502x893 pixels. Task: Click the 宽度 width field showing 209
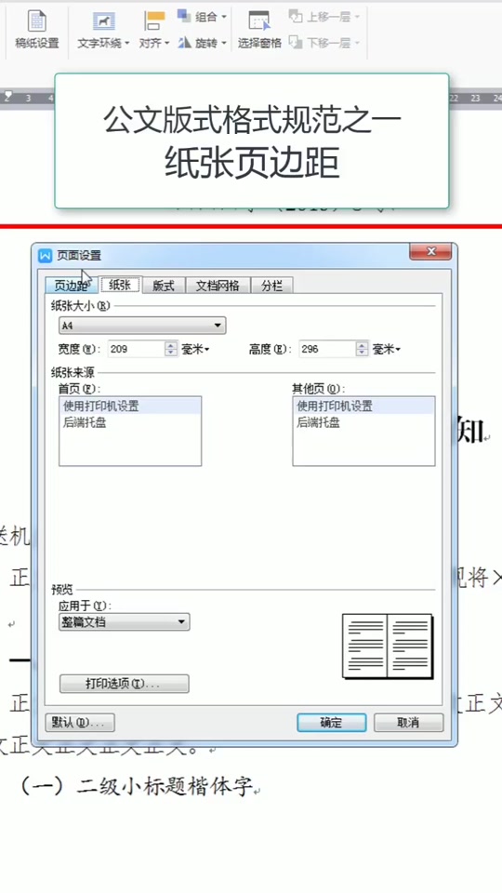(x=137, y=349)
